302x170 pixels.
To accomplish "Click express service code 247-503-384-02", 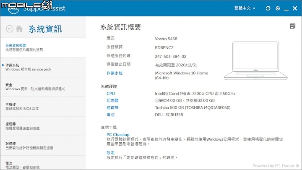I will coord(171,57).
